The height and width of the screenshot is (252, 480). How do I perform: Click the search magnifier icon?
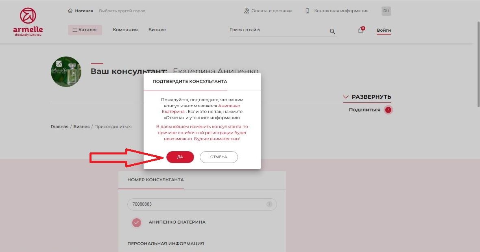point(332,31)
